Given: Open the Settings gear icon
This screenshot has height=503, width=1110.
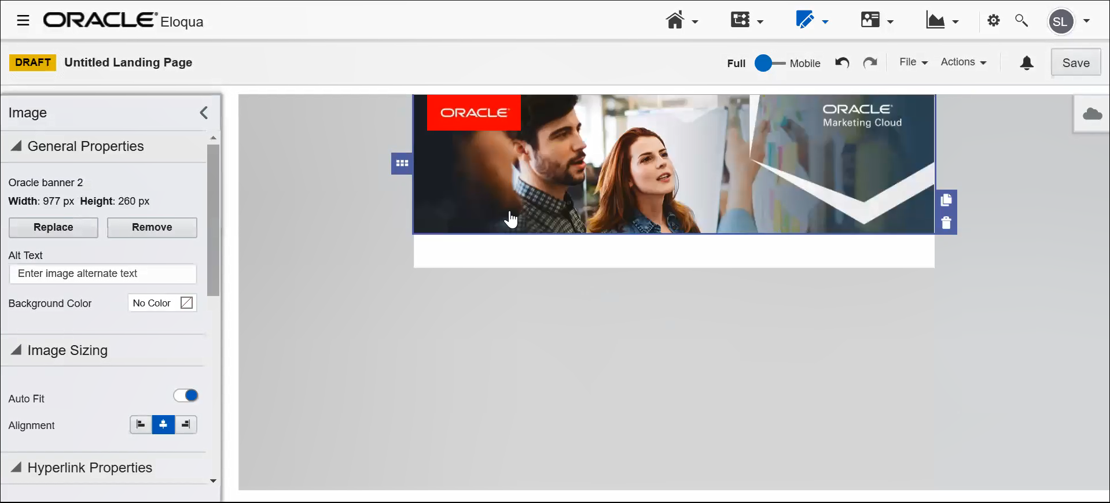Looking at the screenshot, I should [x=994, y=21].
